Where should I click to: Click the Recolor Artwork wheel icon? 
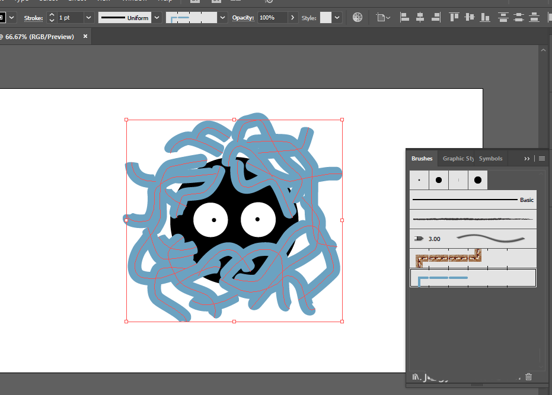coord(358,17)
